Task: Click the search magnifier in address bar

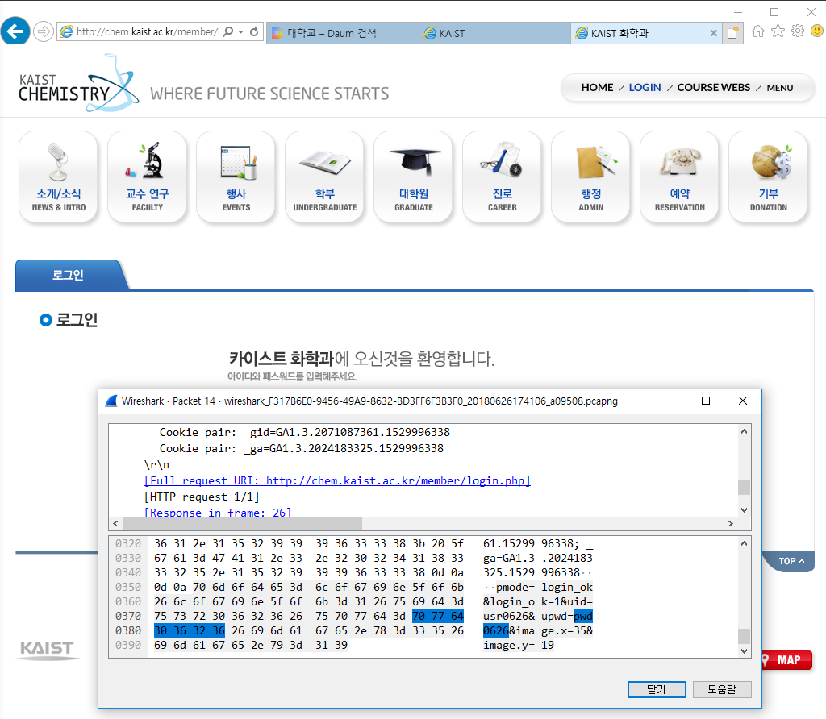Action: coord(228,32)
